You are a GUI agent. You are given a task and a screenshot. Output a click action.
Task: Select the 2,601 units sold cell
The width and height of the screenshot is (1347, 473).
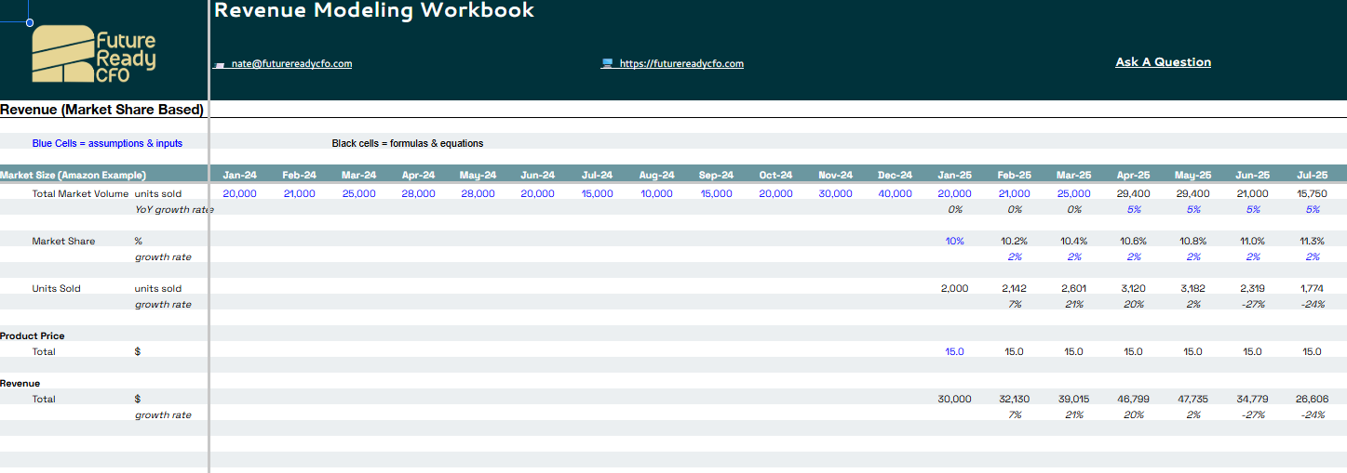click(1074, 288)
